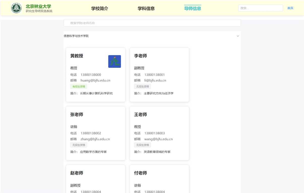Click the search input field at top right
Viewport: 304px width, 193px height.
(x=261, y=8)
